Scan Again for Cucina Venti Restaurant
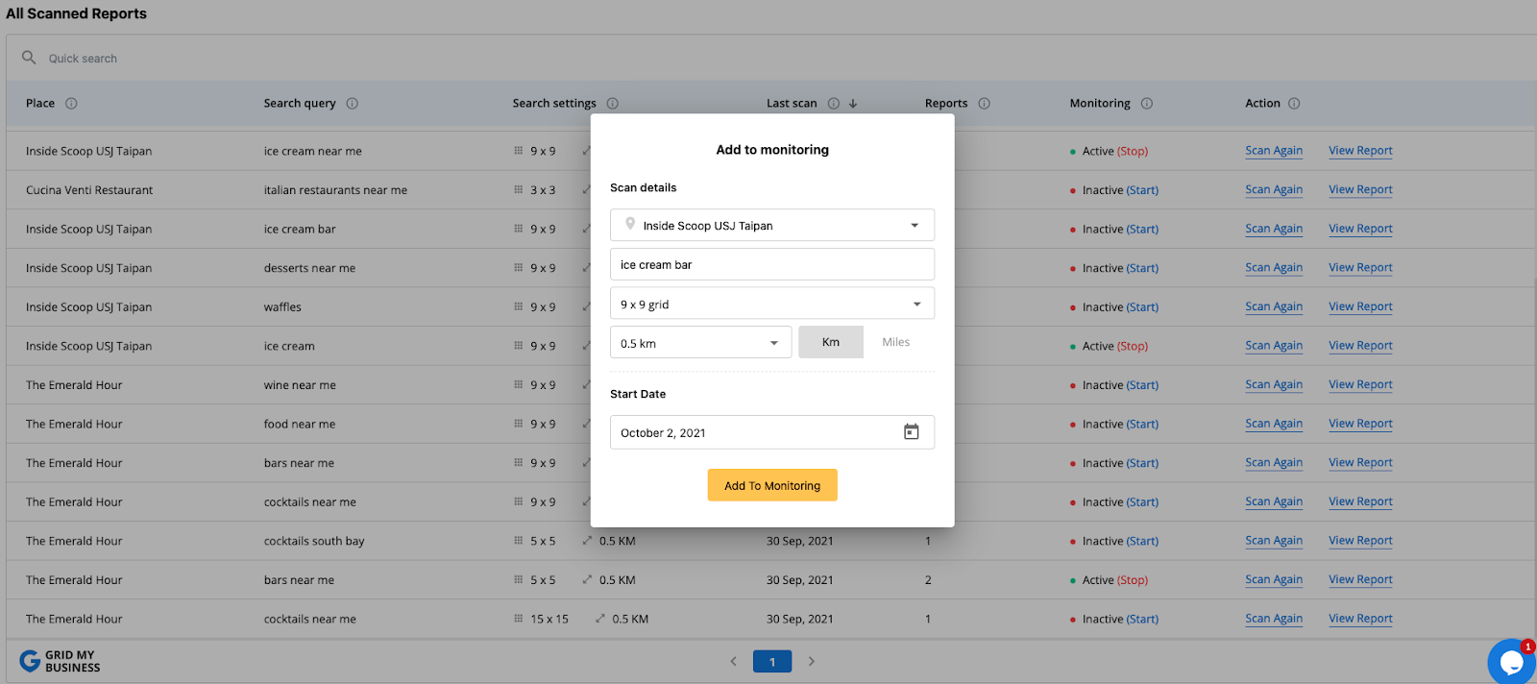The width and height of the screenshot is (1537, 684). coord(1274,189)
